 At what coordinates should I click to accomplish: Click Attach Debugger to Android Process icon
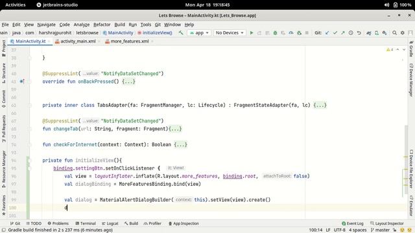coord(299,33)
